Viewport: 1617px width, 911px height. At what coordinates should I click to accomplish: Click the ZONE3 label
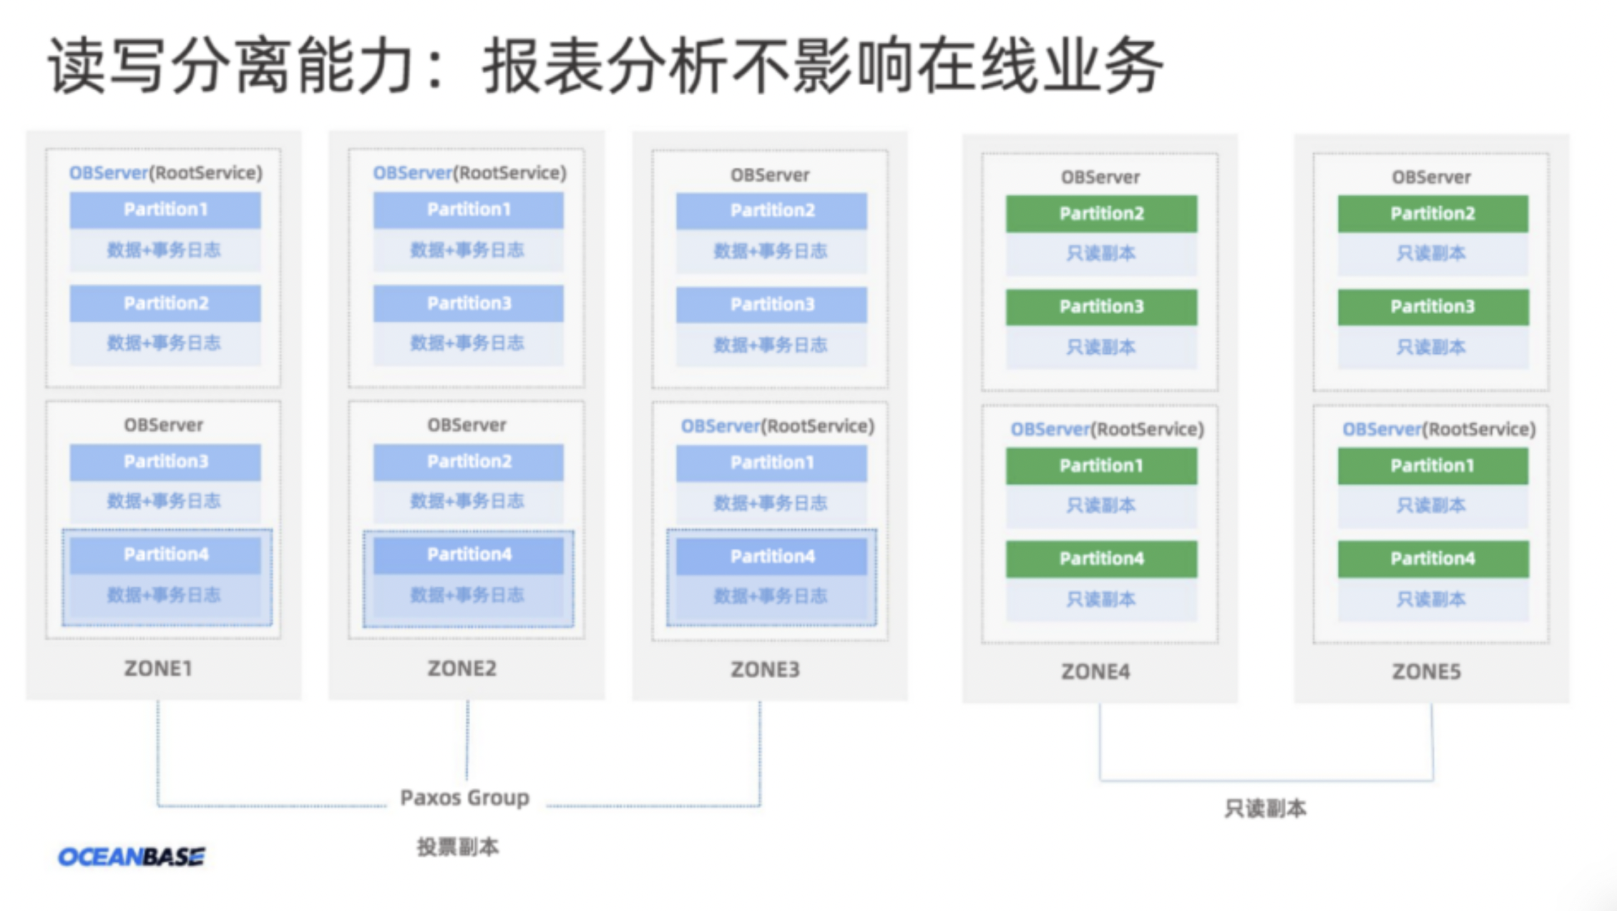pos(765,669)
